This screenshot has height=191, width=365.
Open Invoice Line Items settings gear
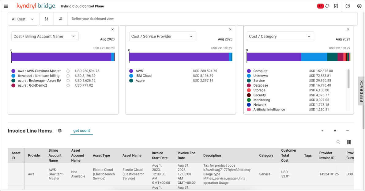(60, 131)
